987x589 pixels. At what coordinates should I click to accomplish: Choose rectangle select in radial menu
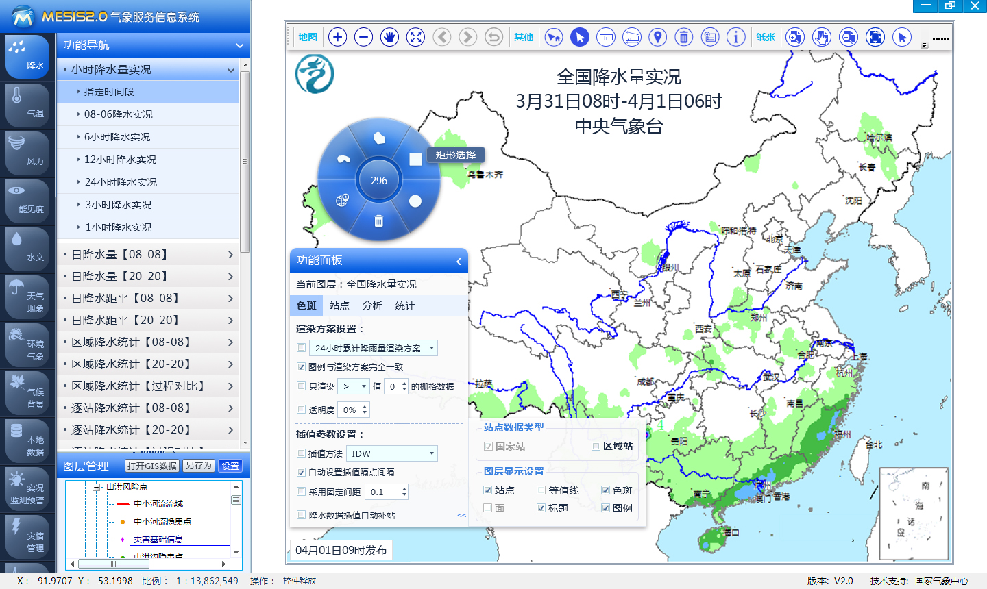(x=415, y=159)
